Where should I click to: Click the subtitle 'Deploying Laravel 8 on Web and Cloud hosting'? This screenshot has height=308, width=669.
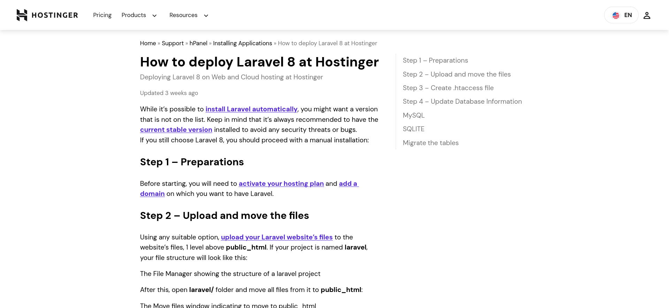click(x=231, y=77)
